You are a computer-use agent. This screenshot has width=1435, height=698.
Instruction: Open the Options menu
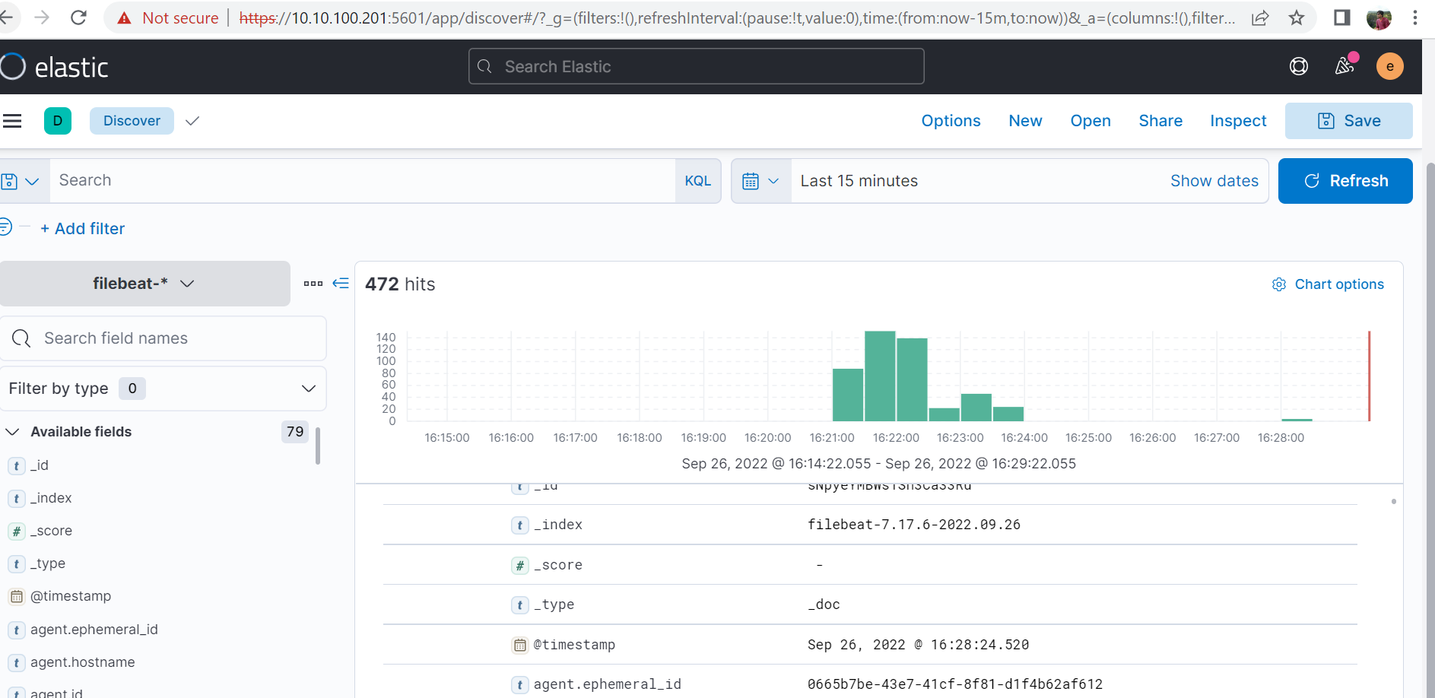(x=951, y=121)
